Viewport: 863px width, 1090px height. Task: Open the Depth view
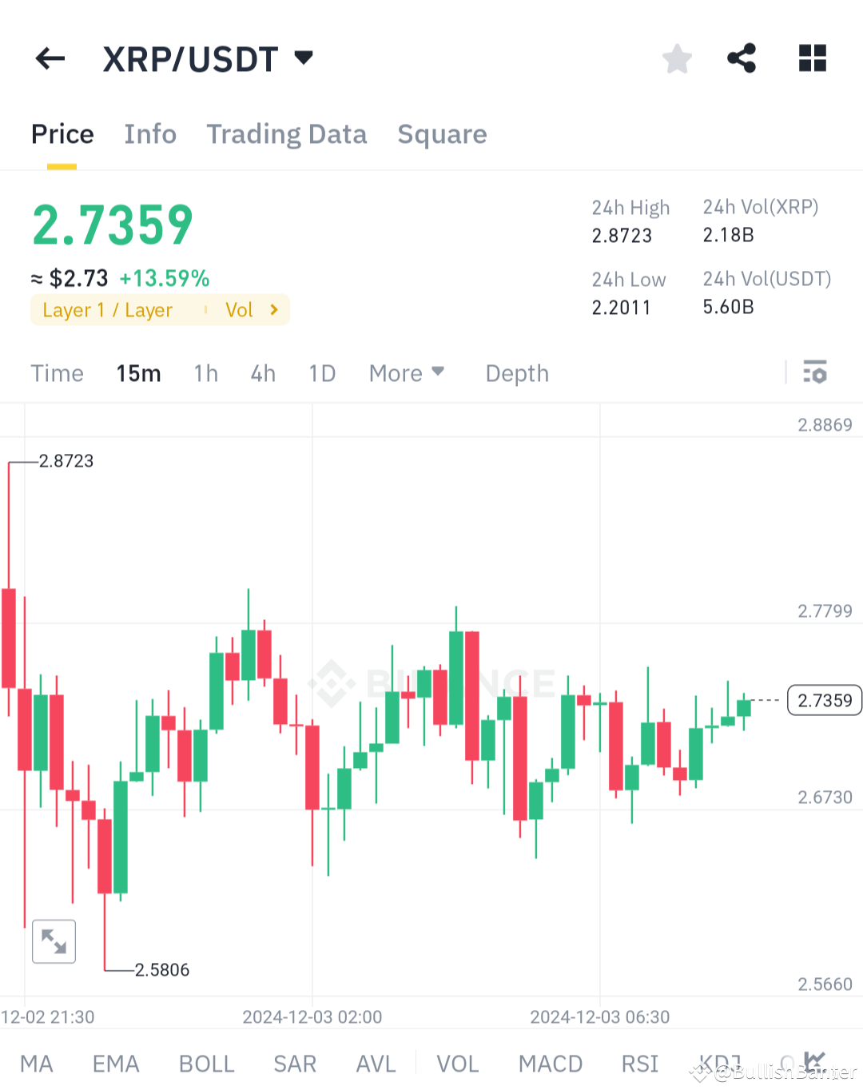point(516,372)
